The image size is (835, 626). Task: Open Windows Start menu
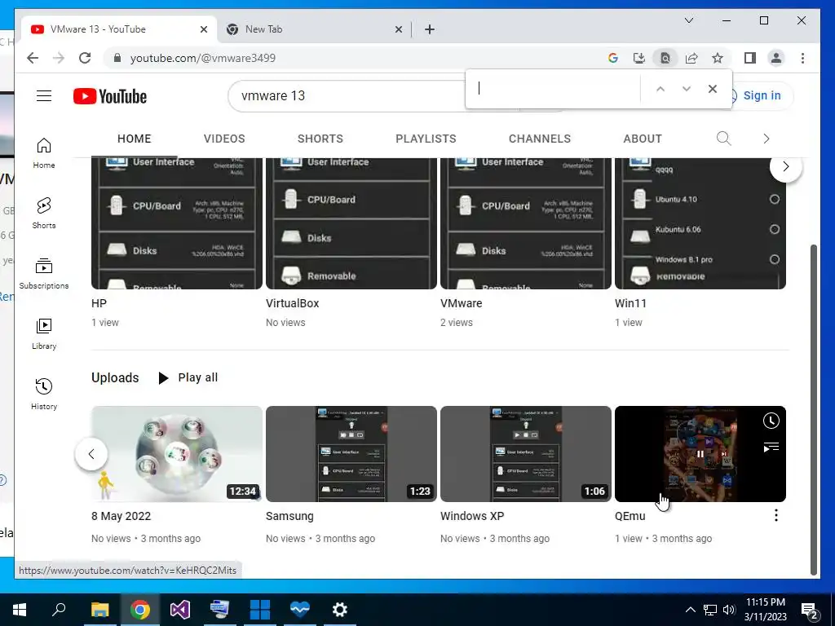(x=20, y=610)
